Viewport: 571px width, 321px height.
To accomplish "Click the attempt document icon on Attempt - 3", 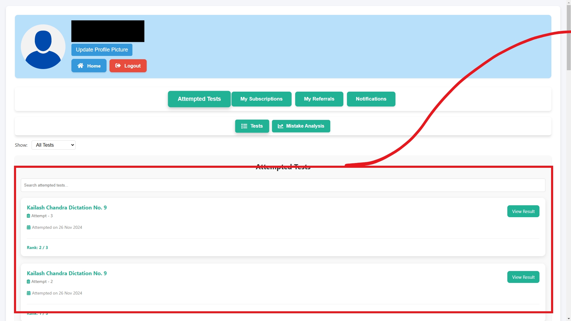I will [x=28, y=215].
